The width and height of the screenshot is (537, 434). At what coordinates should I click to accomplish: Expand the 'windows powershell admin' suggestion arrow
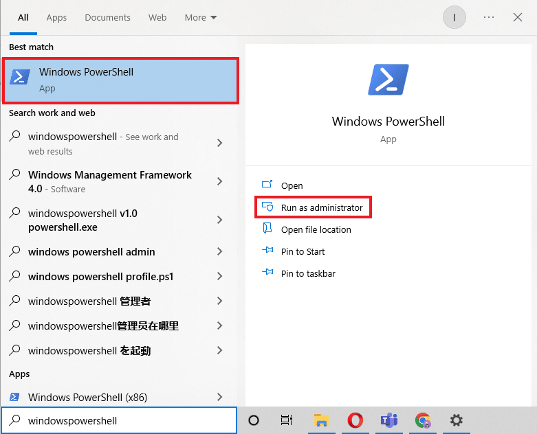[x=219, y=252]
